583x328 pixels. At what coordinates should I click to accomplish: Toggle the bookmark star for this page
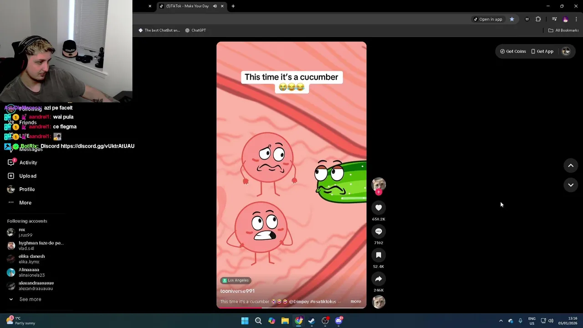[x=512, y=19]
